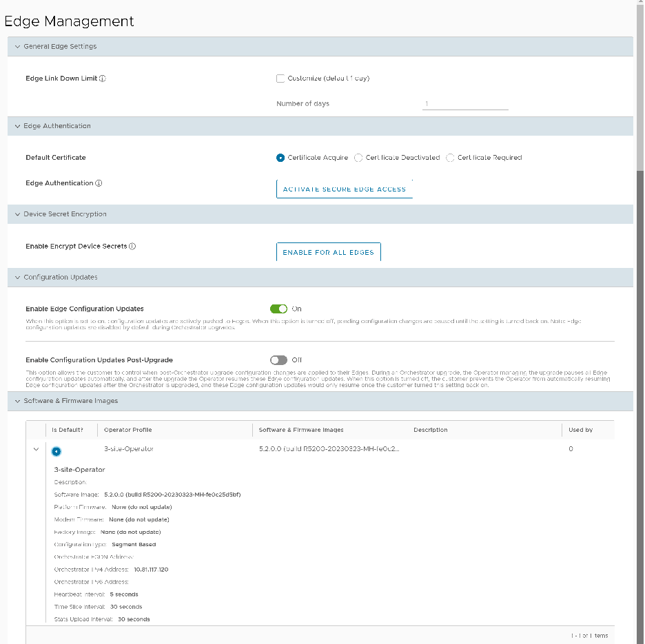Click inside the Number of days field
The width and height of the screenshot is (645, 644).
click(x=465, y=103)
